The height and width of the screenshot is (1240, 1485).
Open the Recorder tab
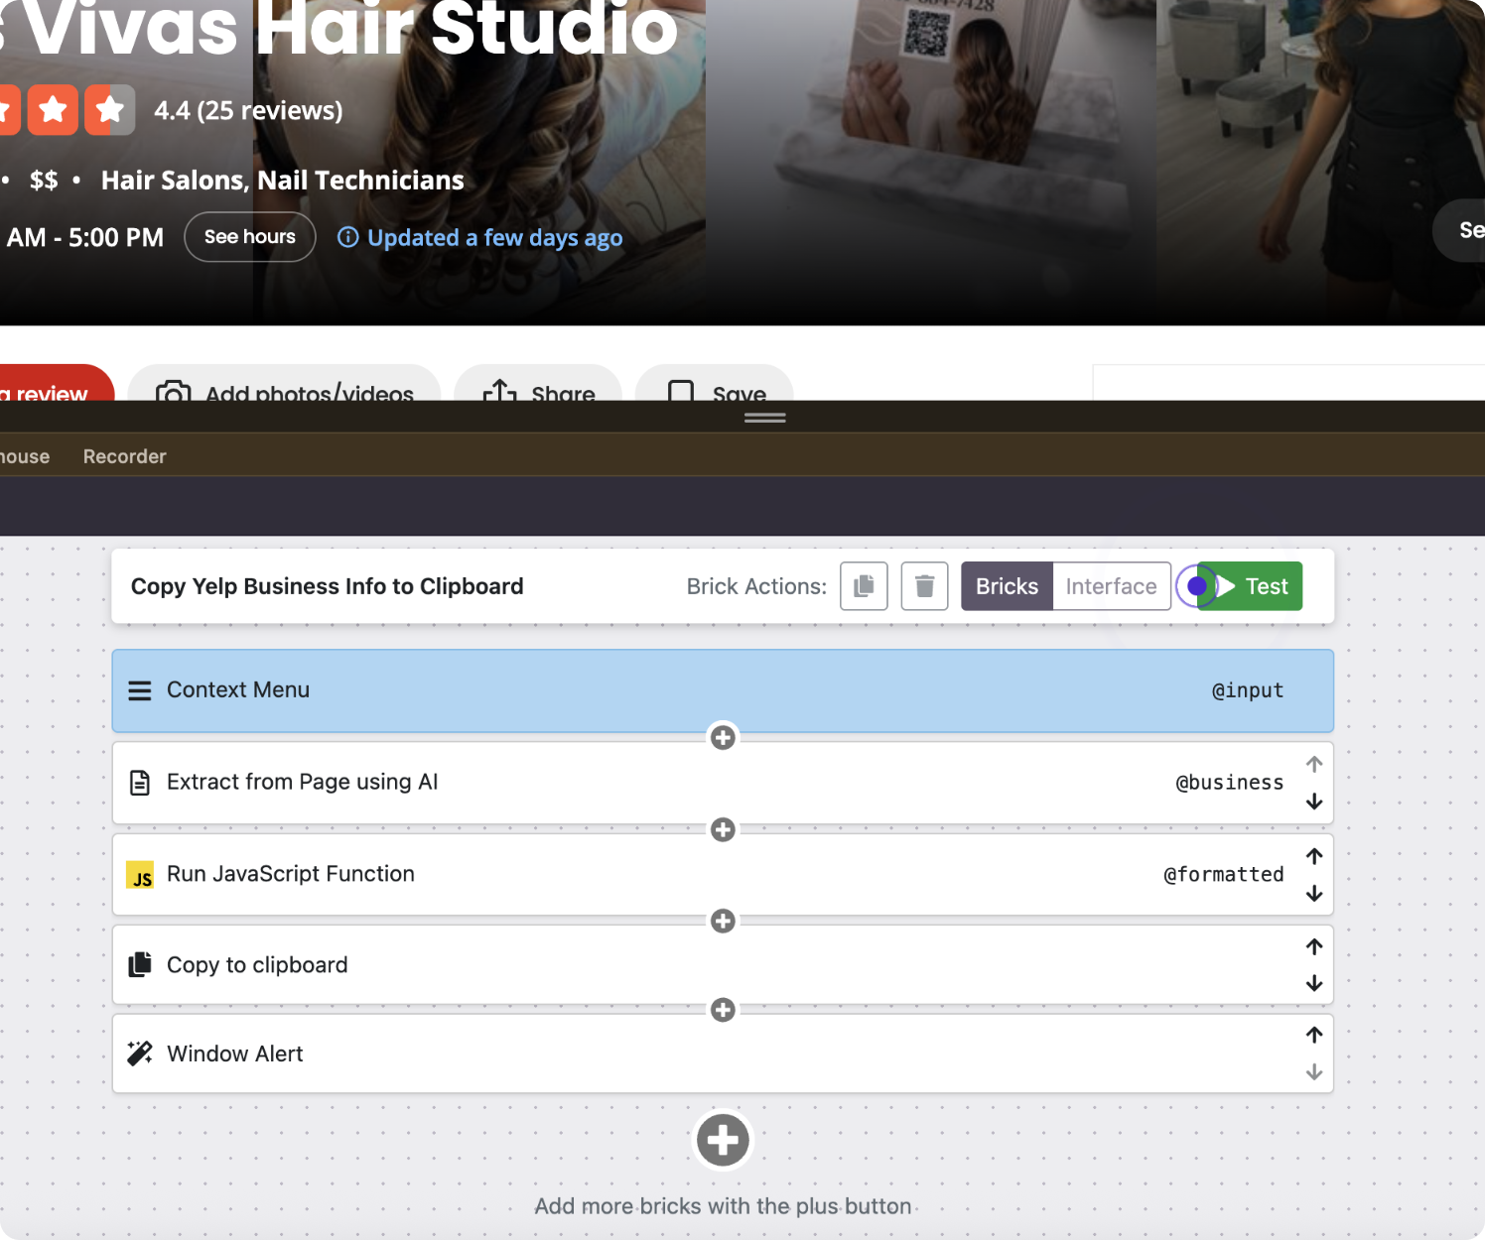click(x=124, y=456)
